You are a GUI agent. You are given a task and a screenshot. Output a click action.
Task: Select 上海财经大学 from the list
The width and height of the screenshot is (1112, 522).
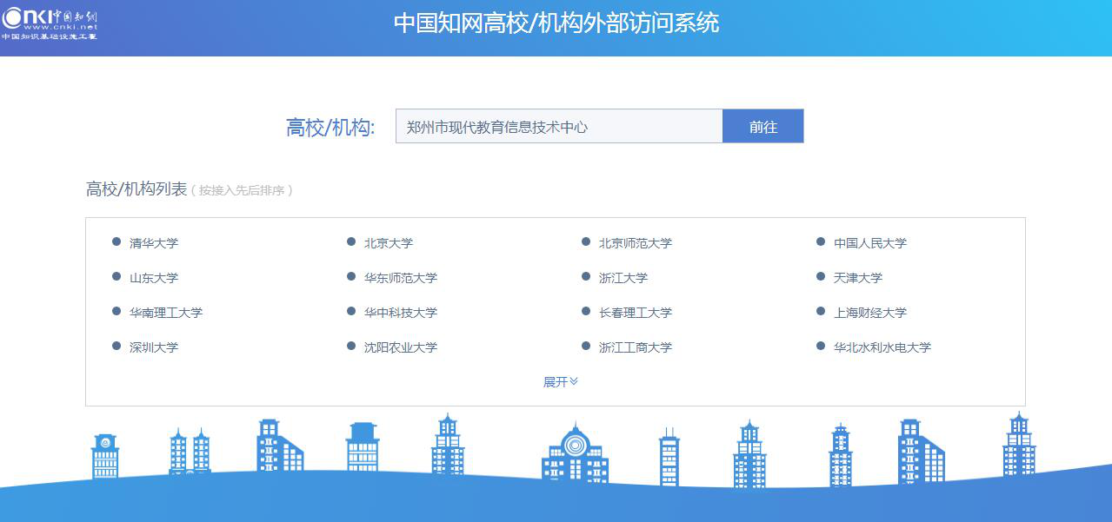[x=870, y=313]
